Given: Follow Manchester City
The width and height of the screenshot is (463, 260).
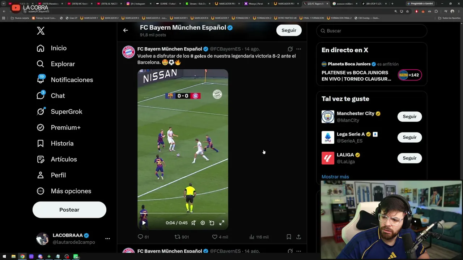Looking at the screenshot, I should (409, 117).
